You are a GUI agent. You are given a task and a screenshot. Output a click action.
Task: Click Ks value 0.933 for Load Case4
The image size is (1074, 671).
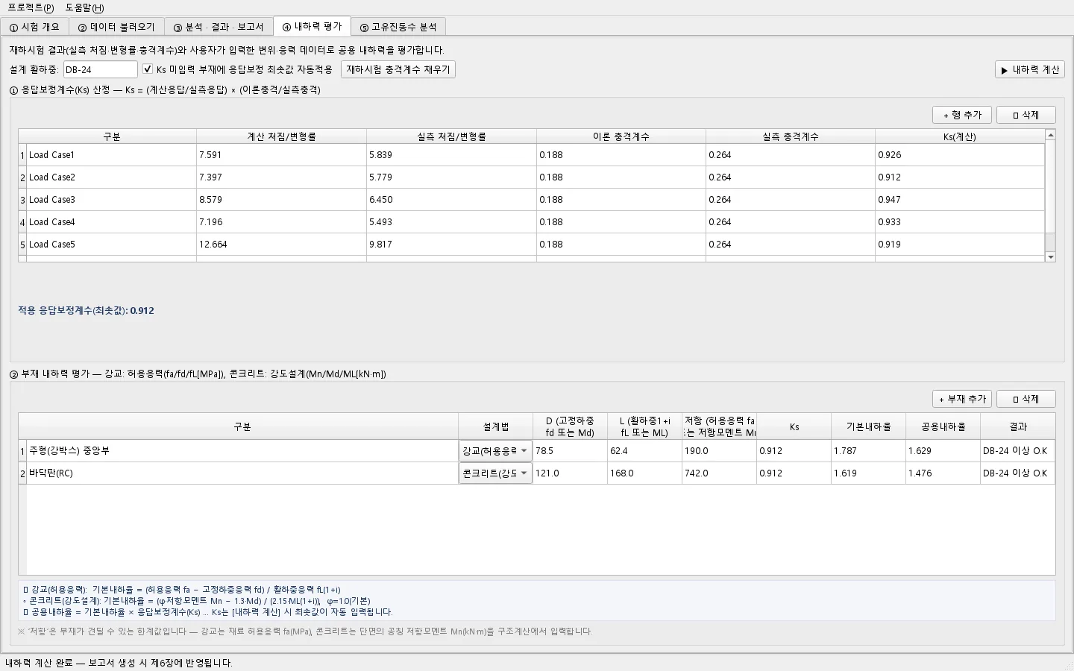(960, 222)
